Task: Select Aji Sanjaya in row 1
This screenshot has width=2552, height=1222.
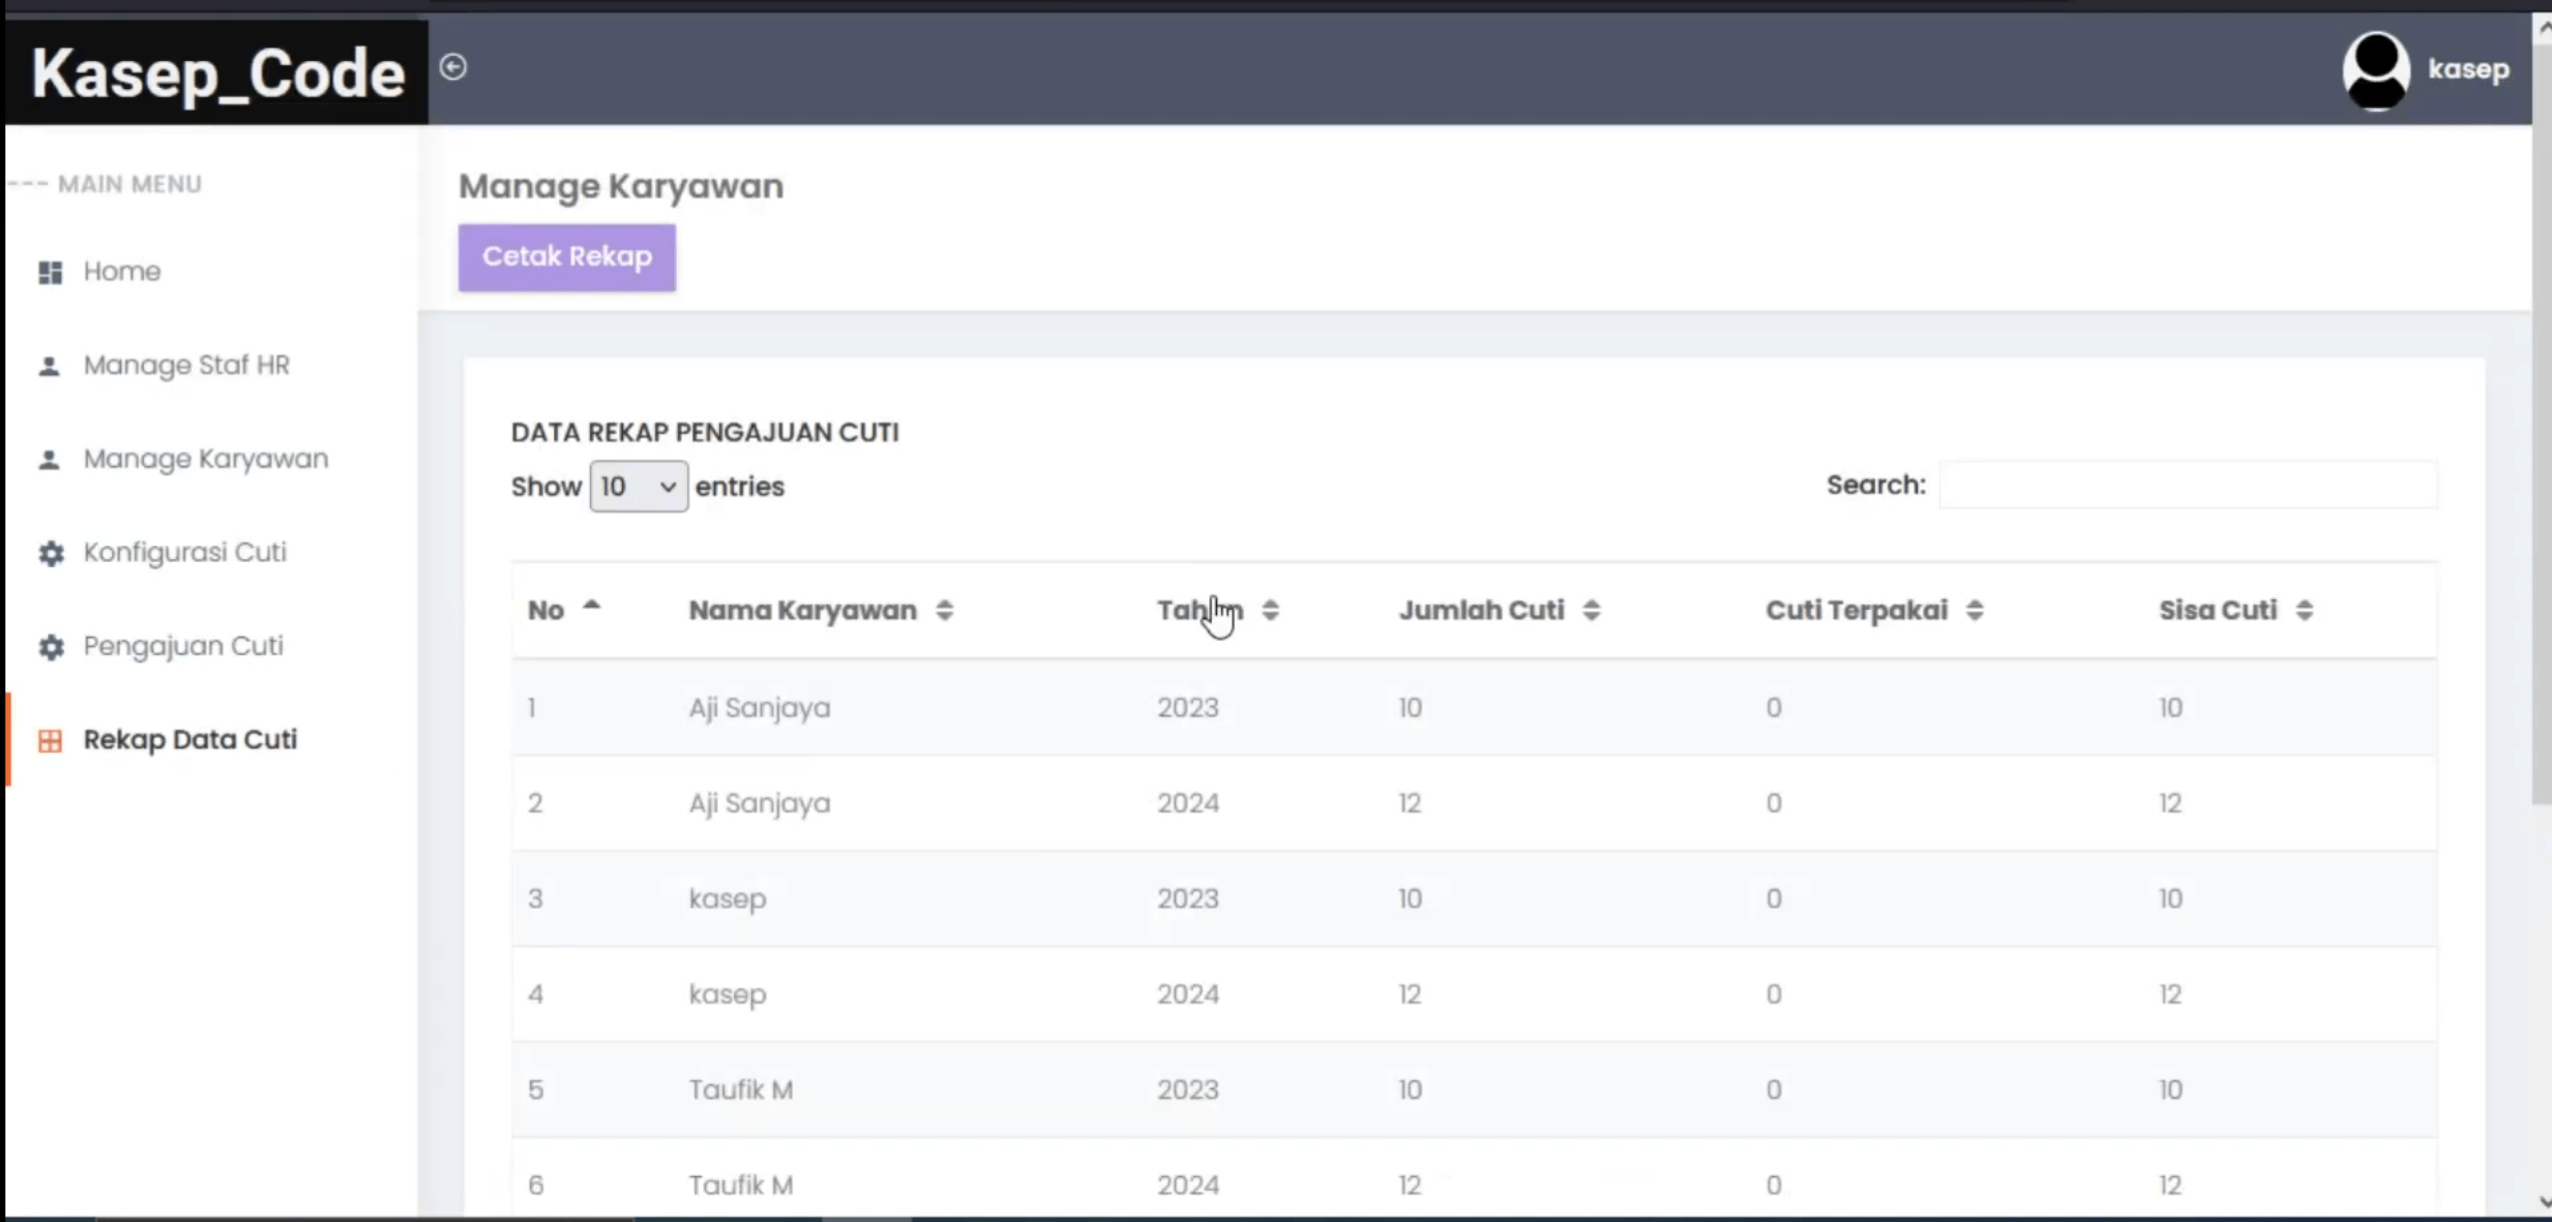Action: coord(759,708)
